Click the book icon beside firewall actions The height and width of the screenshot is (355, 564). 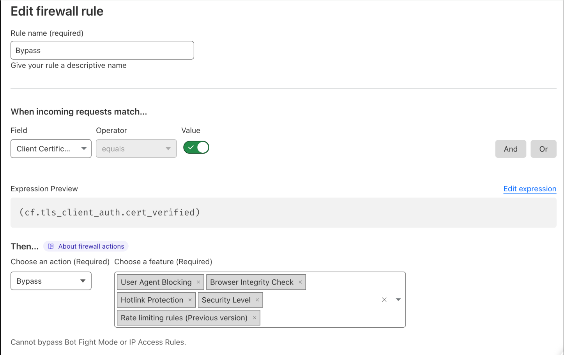coord(51,246)
